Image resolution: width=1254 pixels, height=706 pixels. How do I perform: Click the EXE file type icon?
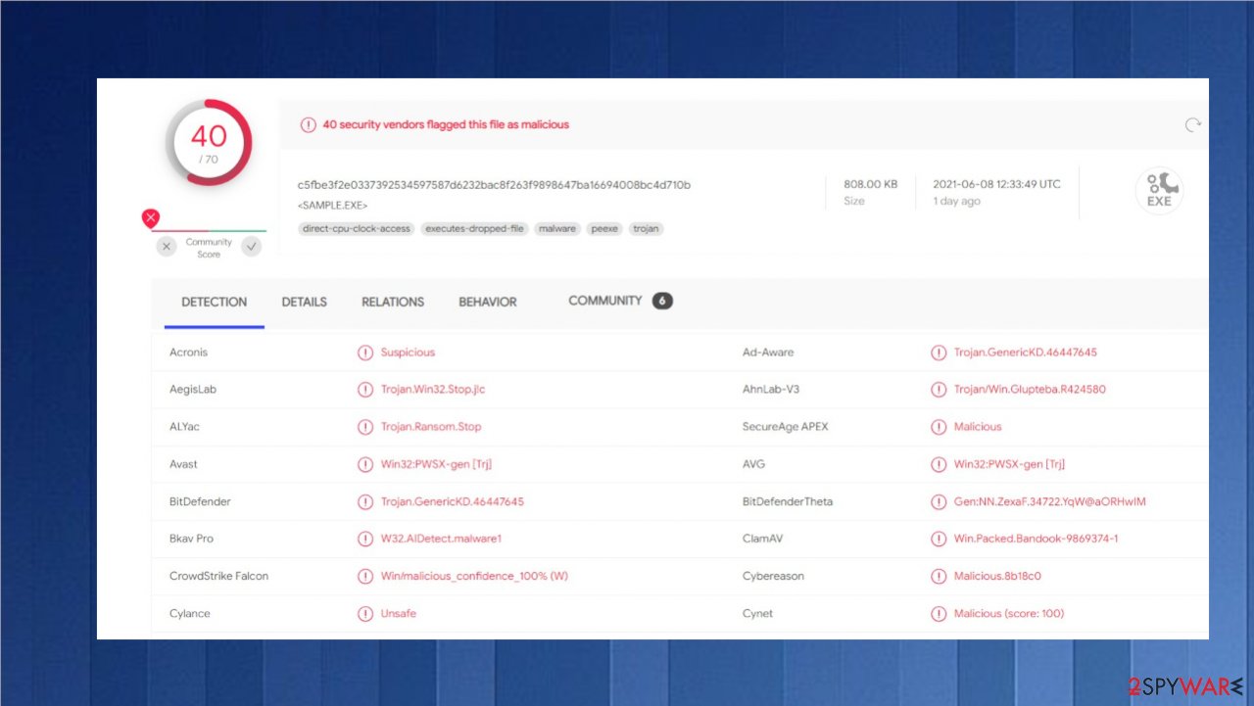click(1159, 191)
